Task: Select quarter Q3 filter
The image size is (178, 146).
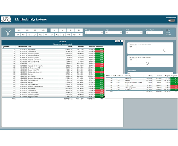Action: point(71,30)
